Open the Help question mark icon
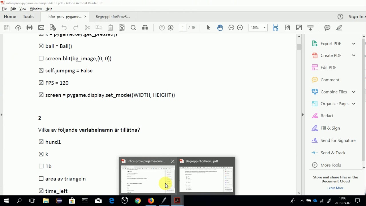Viewport: 366px width, 206px height. point(340,17)
